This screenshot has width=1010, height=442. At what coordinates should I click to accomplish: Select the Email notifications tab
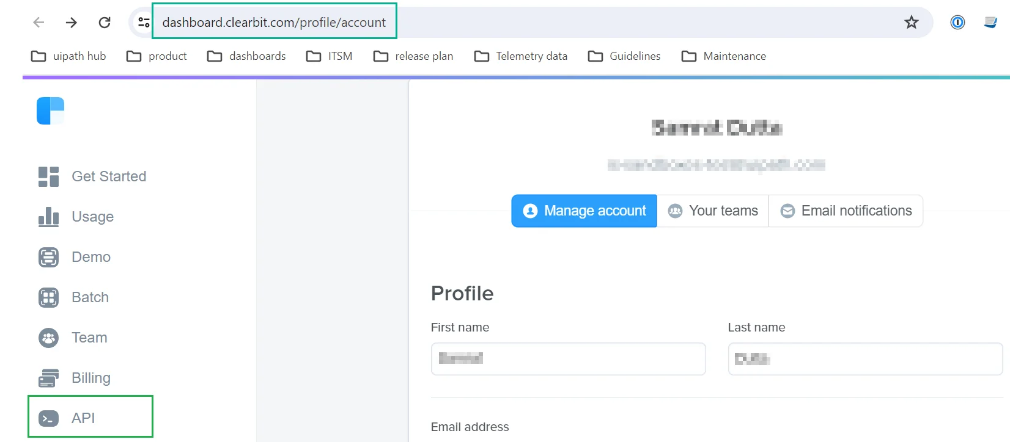846,211
